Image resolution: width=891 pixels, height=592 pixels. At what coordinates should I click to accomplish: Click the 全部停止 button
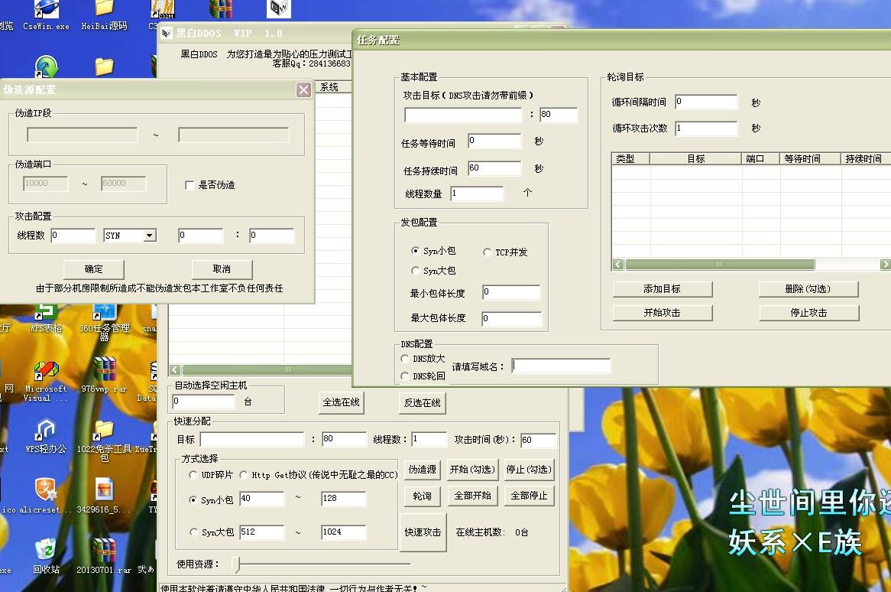529,496
